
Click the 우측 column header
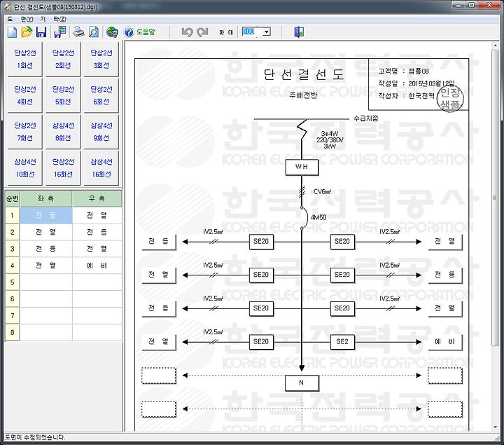coord(97,198)
